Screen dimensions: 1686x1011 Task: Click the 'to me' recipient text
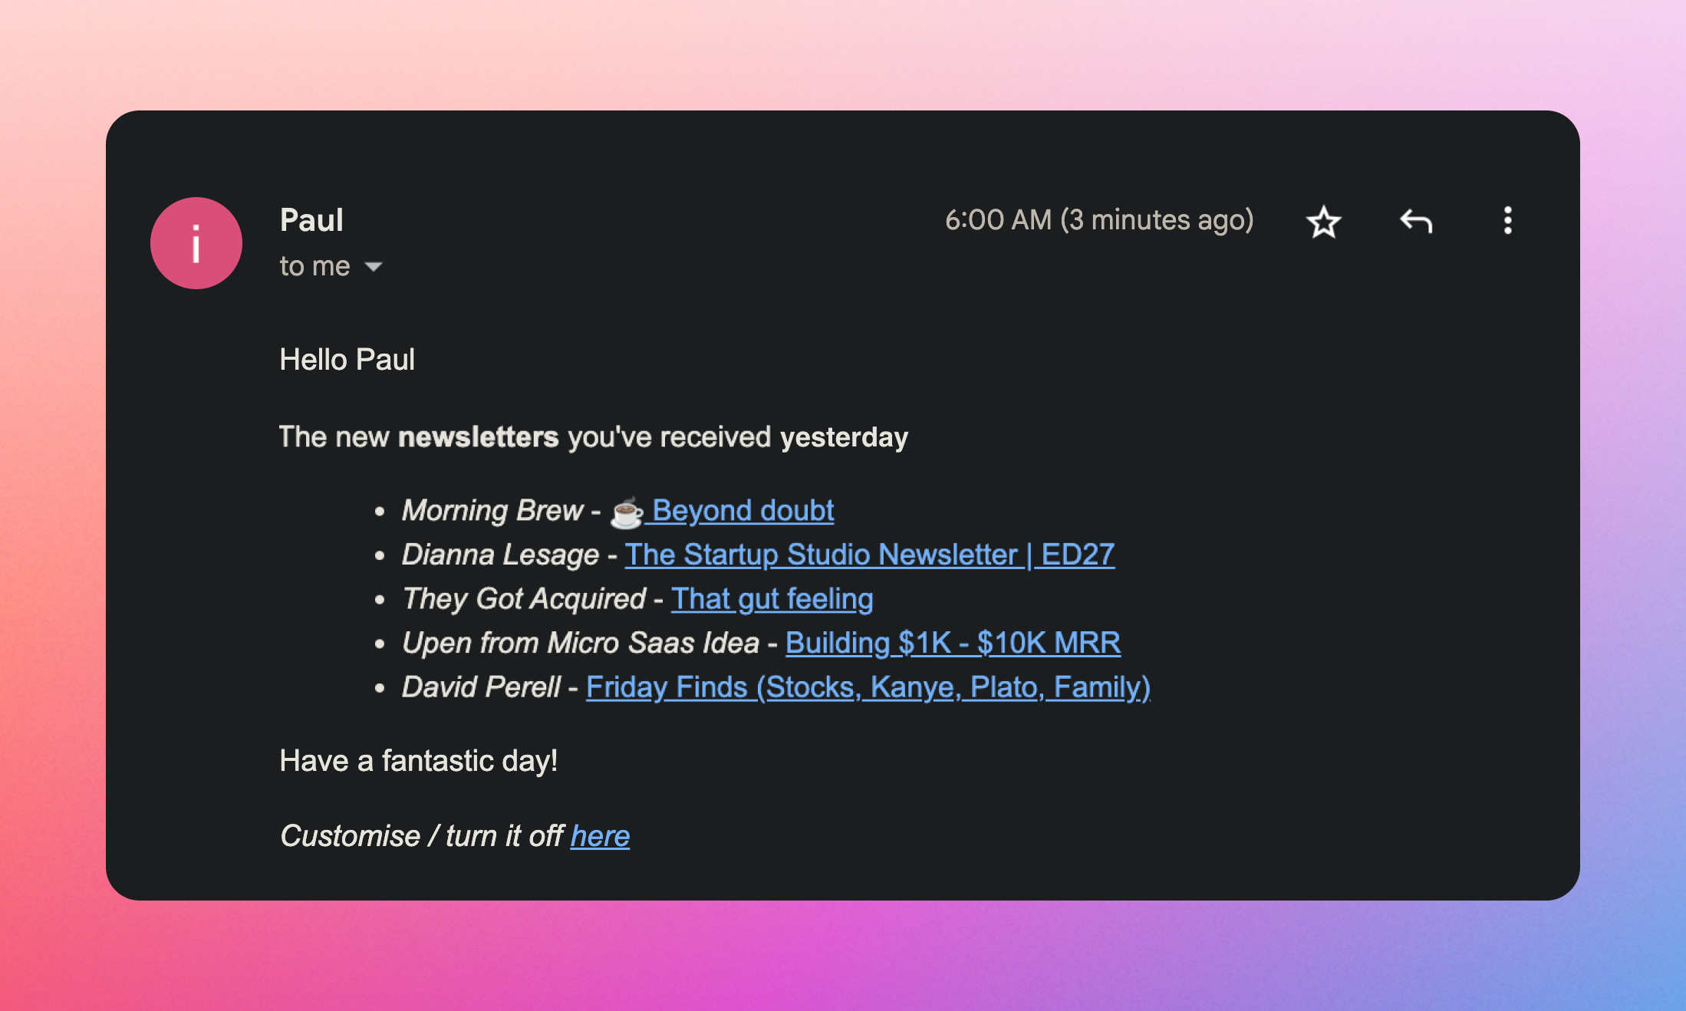click(x=314, y=266)
